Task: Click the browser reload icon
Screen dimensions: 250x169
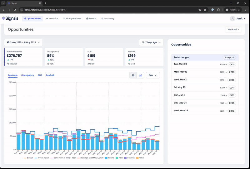Action: coord(15,10)
